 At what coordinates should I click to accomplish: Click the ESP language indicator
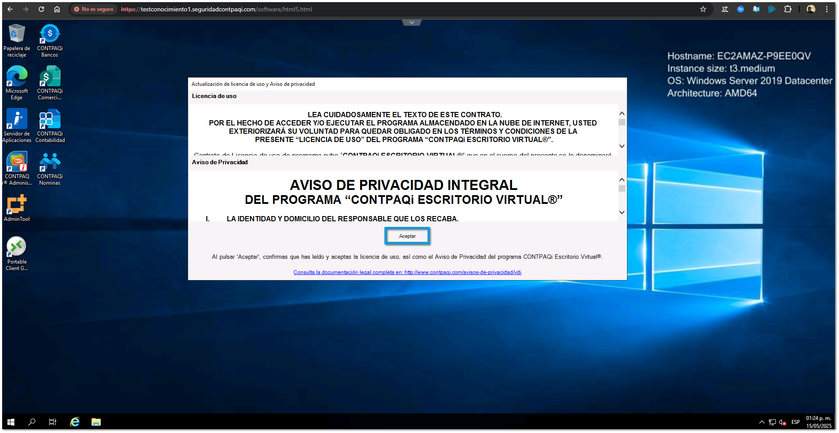pos(795,422)
